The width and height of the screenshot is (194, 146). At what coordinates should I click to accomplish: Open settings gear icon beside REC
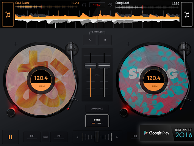pos(110,5)
